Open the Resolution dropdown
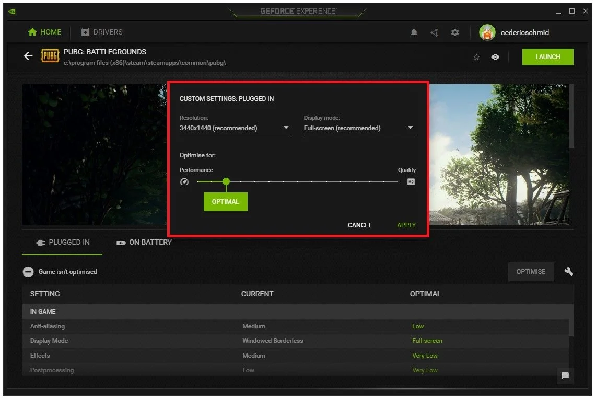Image resolution: width=596 pixels, height=400 pixels. [235, 128]
